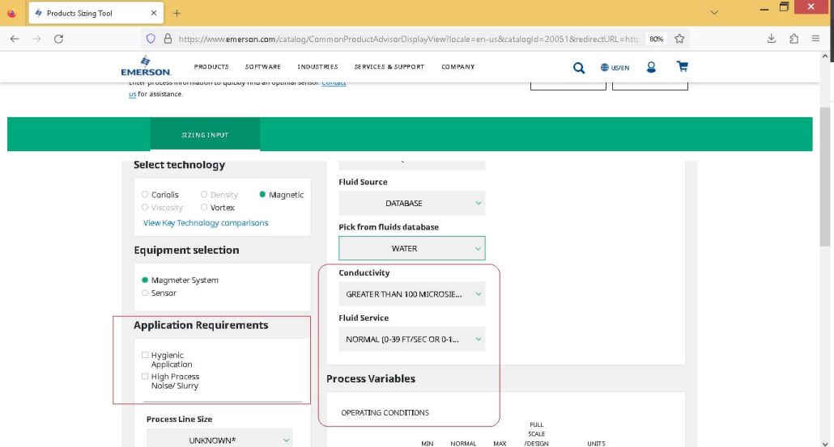
Task: Open the Products menu
Action: [x=211, y=67]
